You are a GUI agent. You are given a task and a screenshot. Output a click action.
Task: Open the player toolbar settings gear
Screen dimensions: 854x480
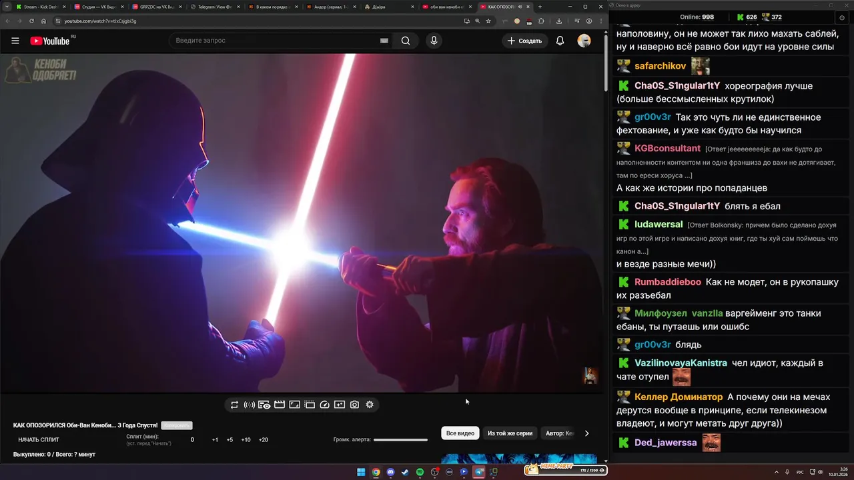click(370, 405)
